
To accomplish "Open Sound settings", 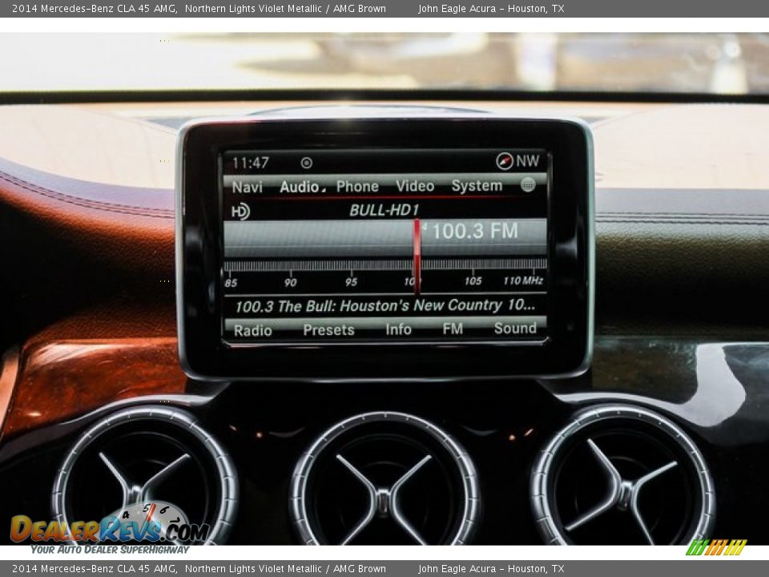I will 515,328.
